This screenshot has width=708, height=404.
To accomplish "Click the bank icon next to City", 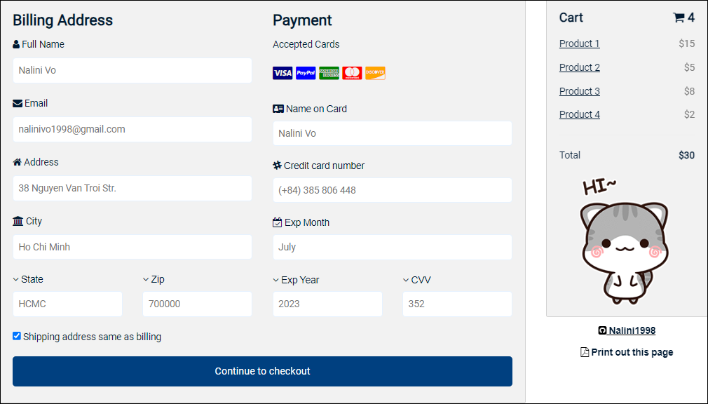I will pyautogui.click(x=17, y=220).
